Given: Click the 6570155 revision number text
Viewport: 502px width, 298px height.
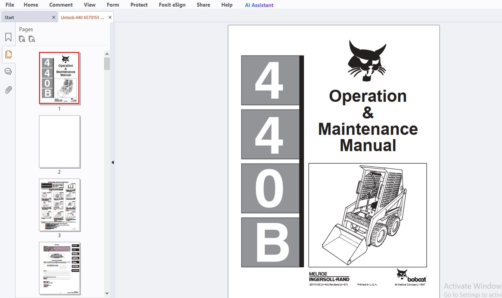Looking at the screenshot, I should point(328,284).
